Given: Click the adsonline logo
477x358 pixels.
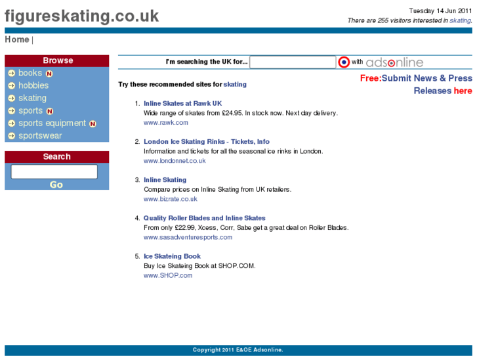Looking at the screenshot, I should [394, 62].
